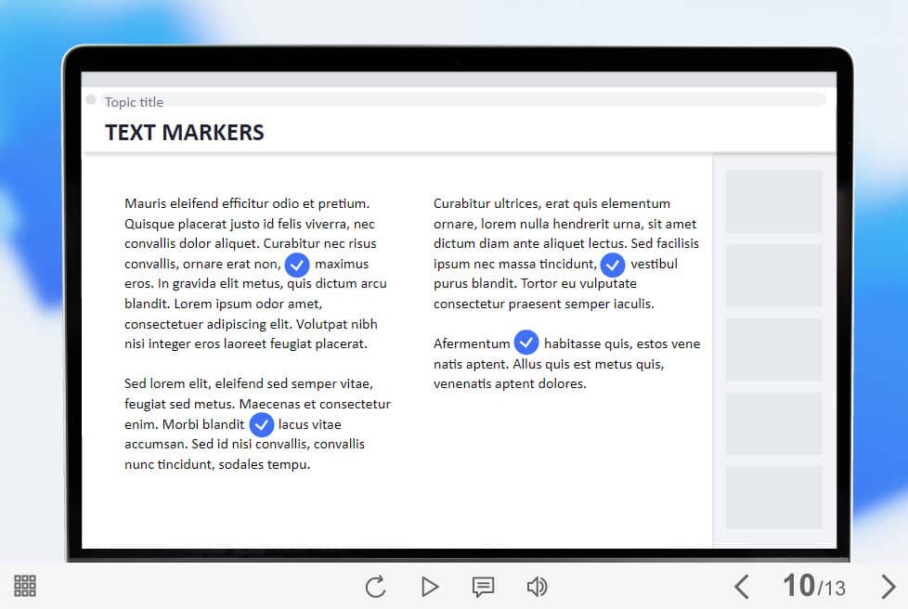Click the replay slide icon
The width and height of the screenshot is (908, 609).
click(x=375, y=587)
